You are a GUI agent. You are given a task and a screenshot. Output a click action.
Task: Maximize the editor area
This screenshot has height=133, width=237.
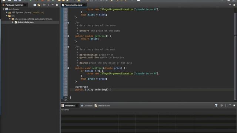coord(234,5)
